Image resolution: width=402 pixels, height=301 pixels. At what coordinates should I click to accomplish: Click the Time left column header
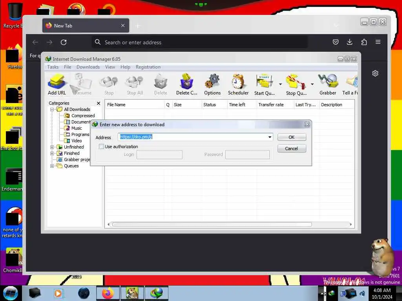point(242,105)
